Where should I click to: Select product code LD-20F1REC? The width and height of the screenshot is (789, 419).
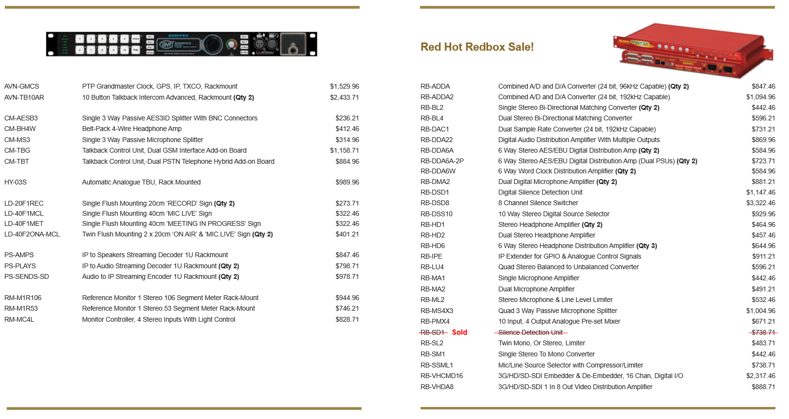click(x=24, y=203)
